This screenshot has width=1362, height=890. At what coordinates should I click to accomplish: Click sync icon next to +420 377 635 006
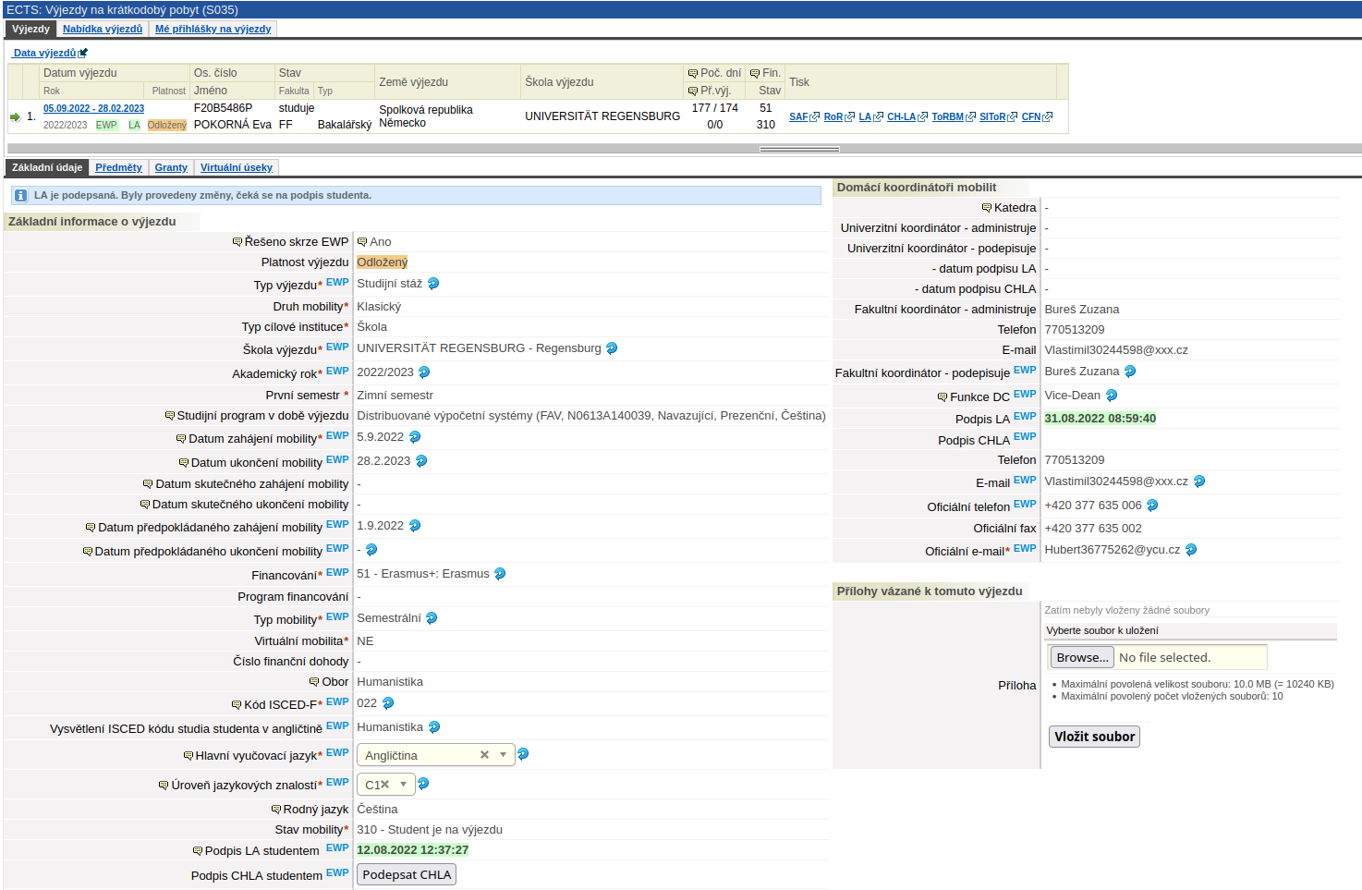point(1152,506)
